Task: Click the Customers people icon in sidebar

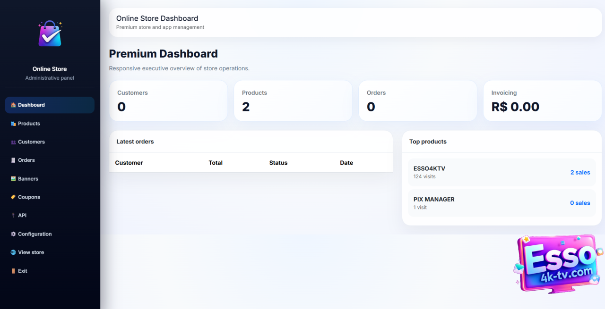Action: point(13,142)
